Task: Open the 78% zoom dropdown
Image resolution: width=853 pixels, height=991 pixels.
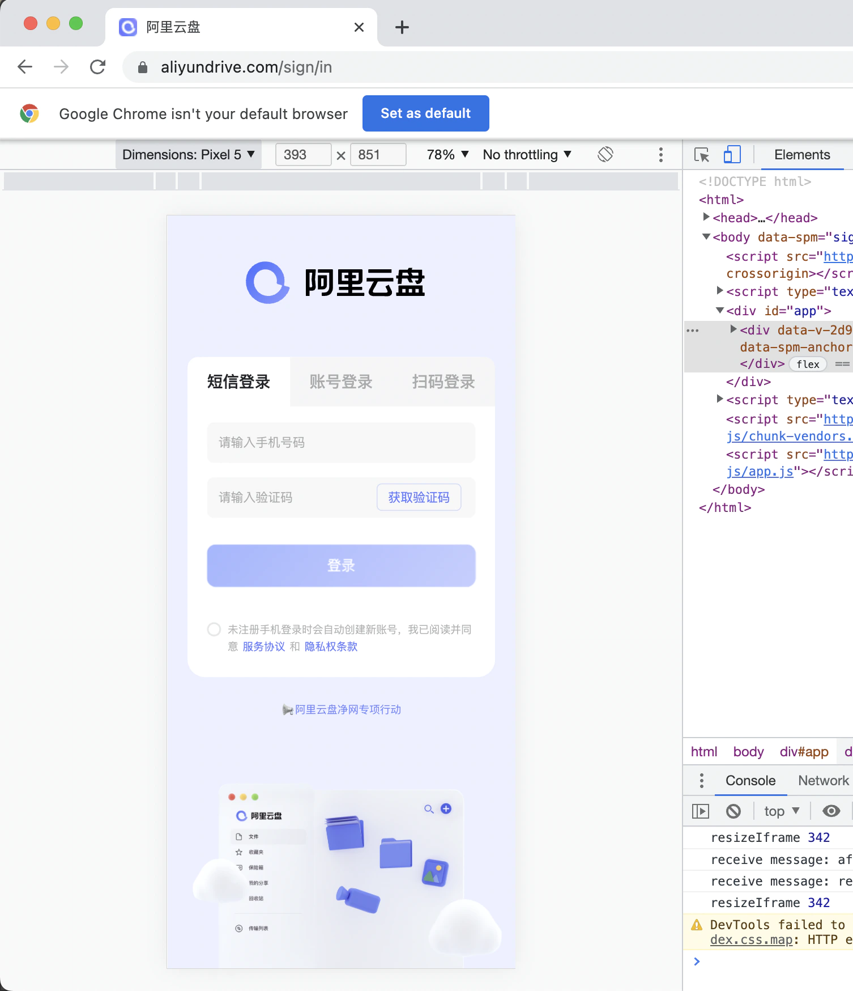Action: (x=448, y=155)
